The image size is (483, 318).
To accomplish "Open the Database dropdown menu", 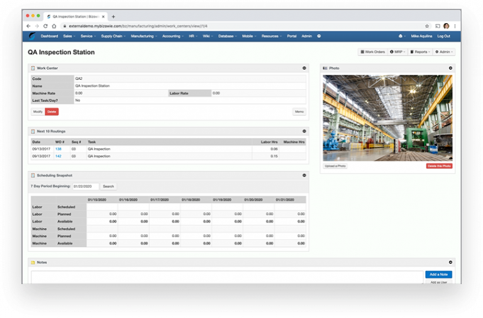I will pyautogui.click(x=227, y=36).
